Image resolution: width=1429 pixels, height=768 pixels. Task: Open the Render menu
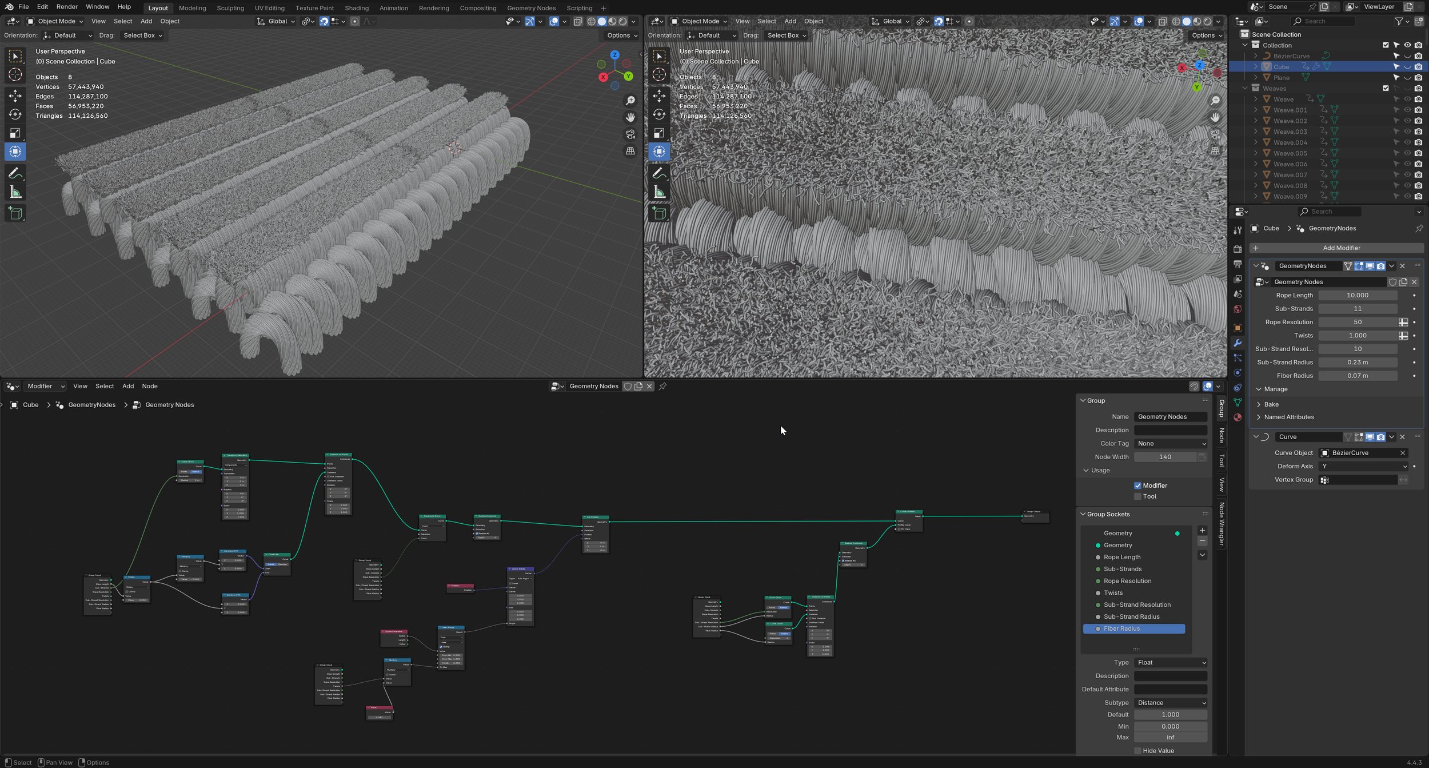click(x=67, y=7)
